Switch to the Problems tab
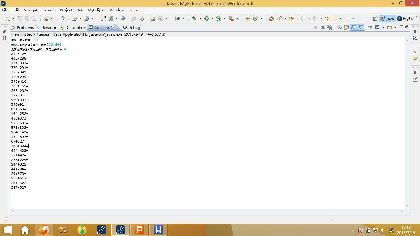 point(22,27)
